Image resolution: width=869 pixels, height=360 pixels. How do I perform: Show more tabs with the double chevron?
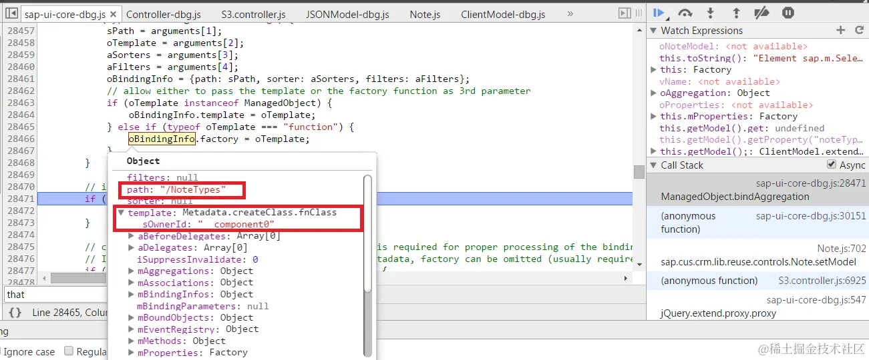click(x=572, y=13)
